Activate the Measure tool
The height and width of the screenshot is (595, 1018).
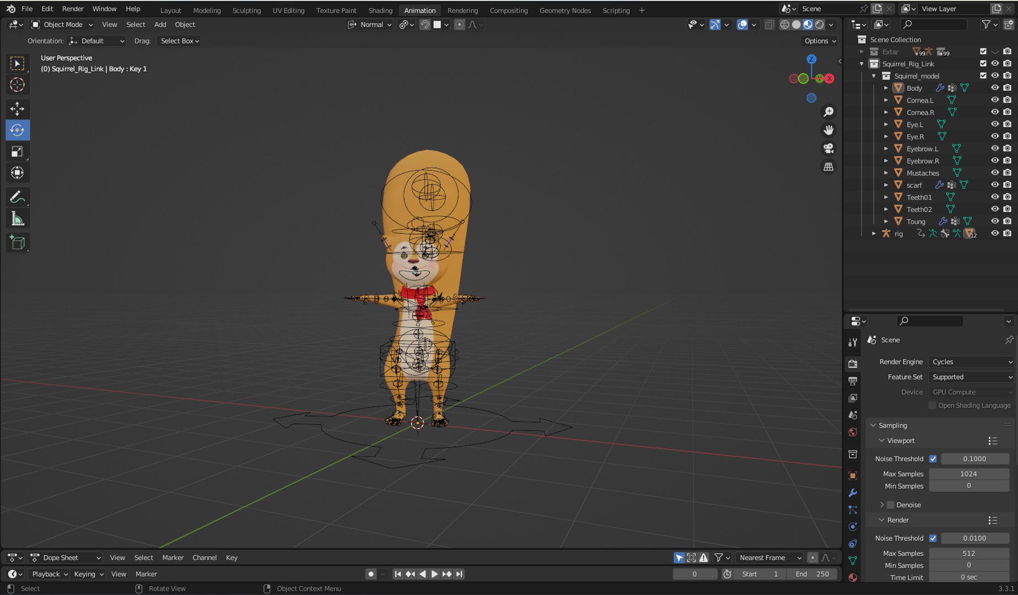(17, 219)
